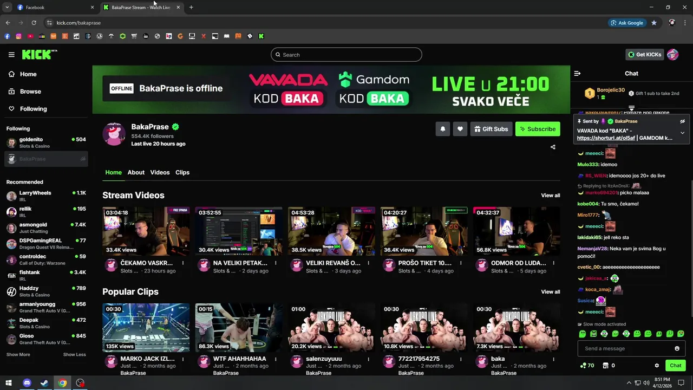The image size is (693, 390).
Task: Expand the gift leaderboard handle
Action: pyautogui.click(x=631, y=108)
